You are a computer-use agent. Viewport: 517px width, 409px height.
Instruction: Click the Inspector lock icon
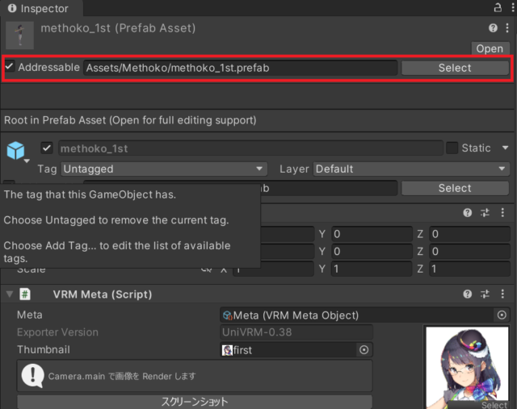click(498, 7)
